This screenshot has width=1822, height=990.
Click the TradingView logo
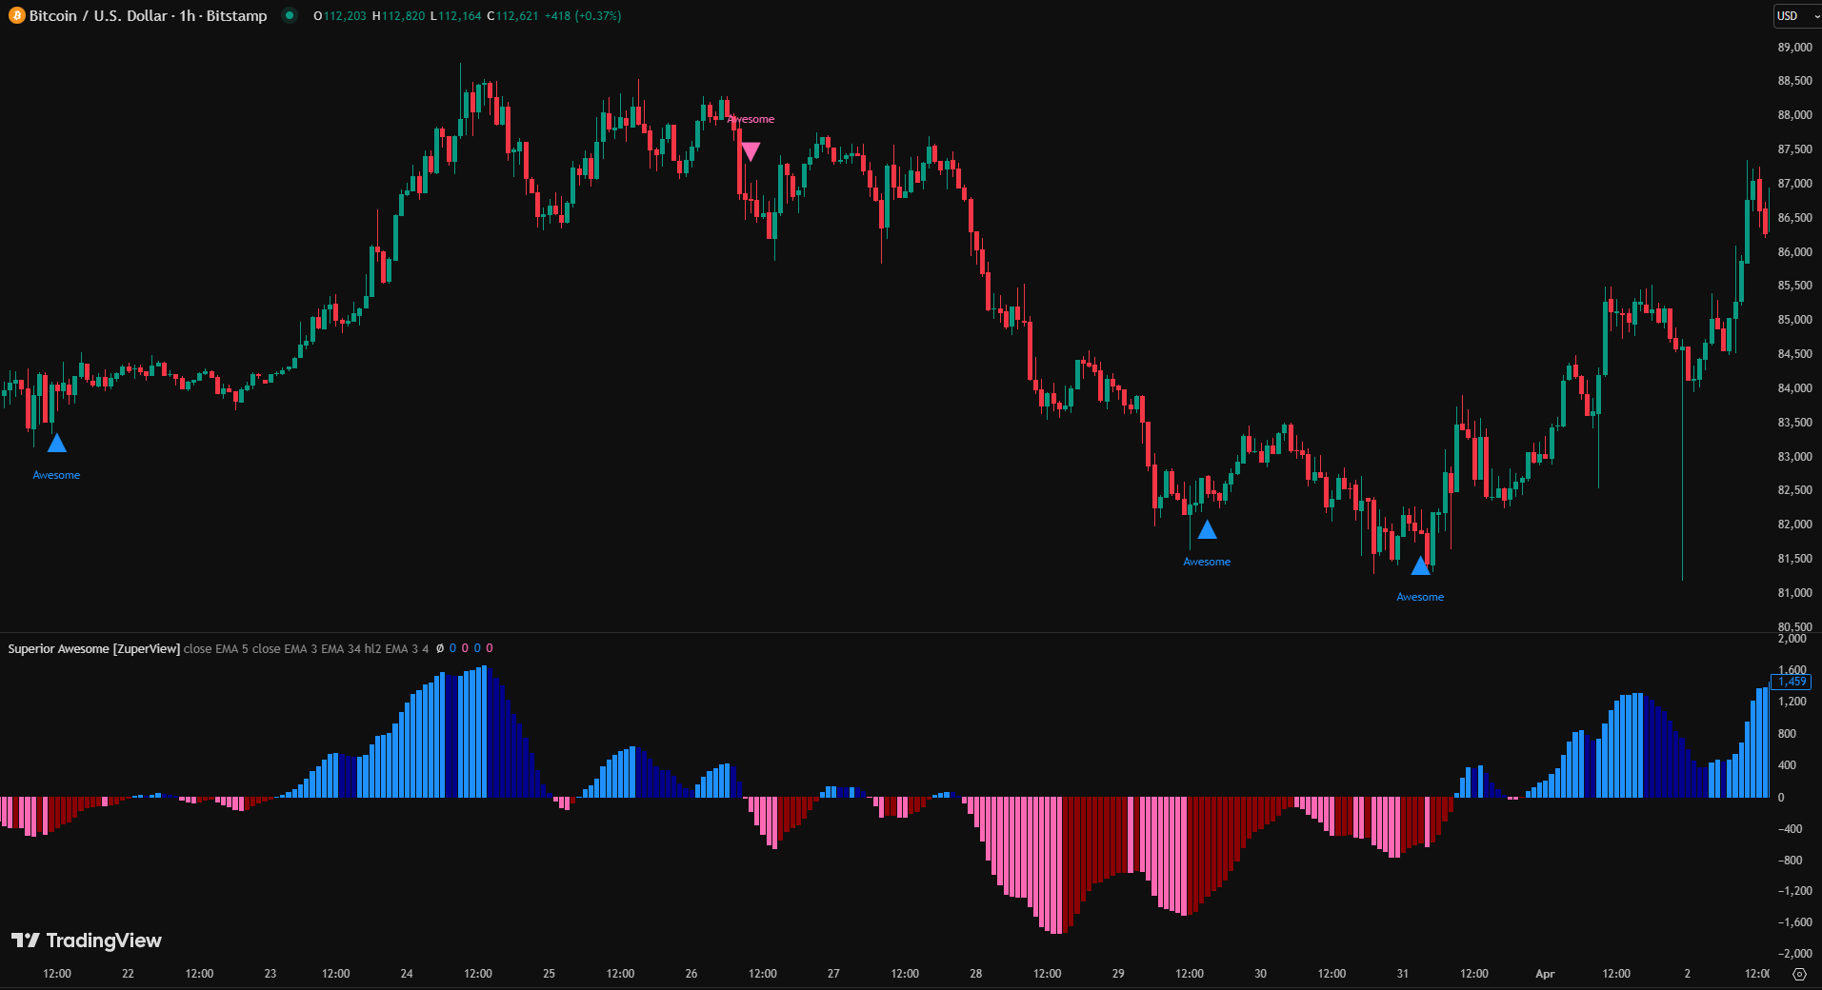pos(87,940)
